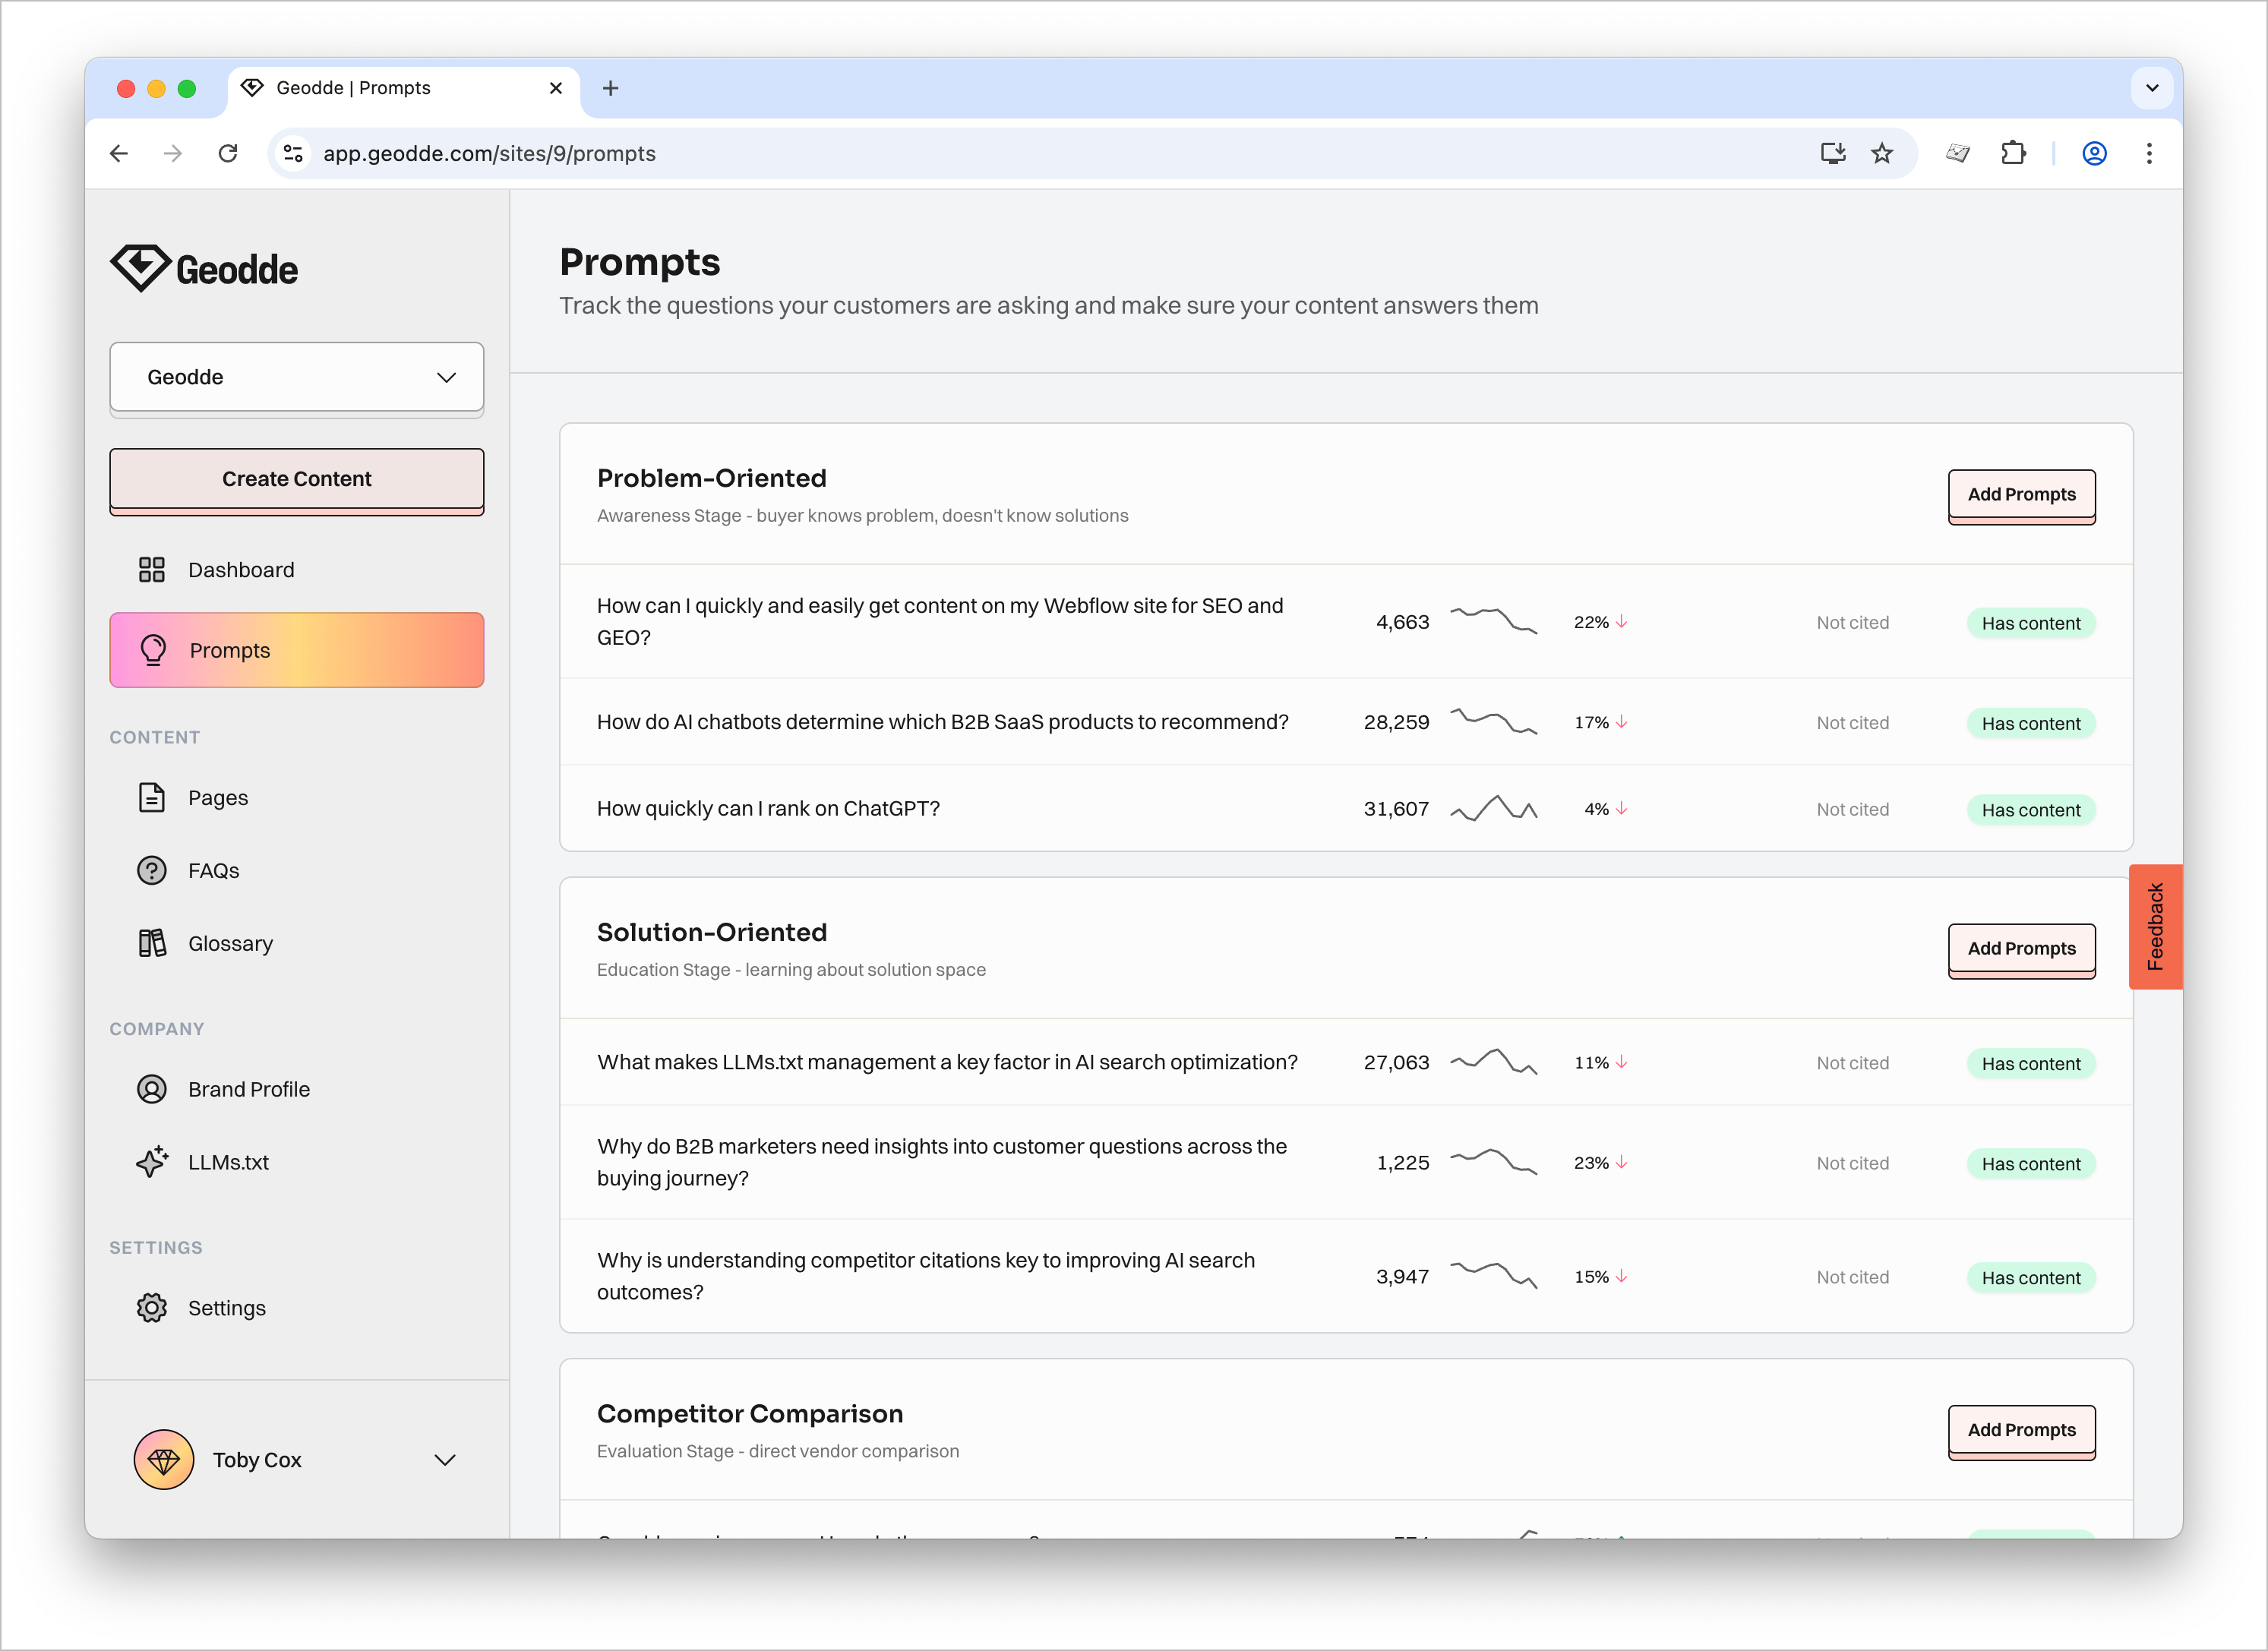Image resolution: width=2268 pixels, height=1651 pixels.
Task: Expand the Toby Cox account menu
Action: pyautogui.click(x=444, y=1460)
